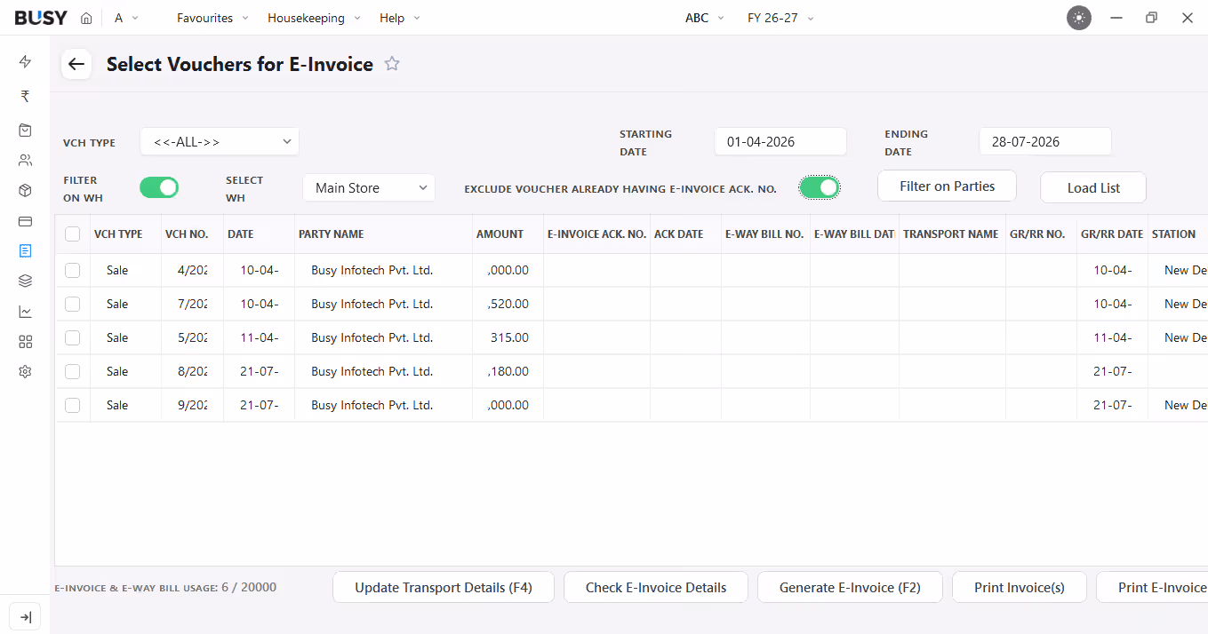The width and height of the screenshot is (1208, 634).
Task: Click the BUSY logo
Action: 41,18
